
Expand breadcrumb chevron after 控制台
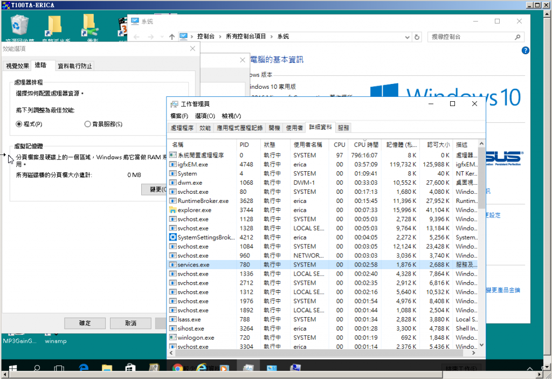[220, 37]
